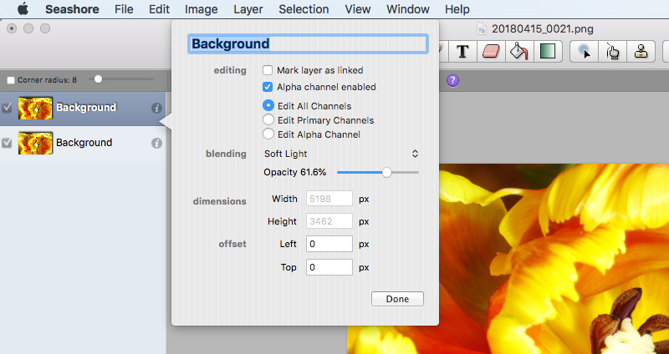The width and height of the screenshot is (669, 354).
Task: Click the window title 20180415_0021.png
Action: point(542,29)
